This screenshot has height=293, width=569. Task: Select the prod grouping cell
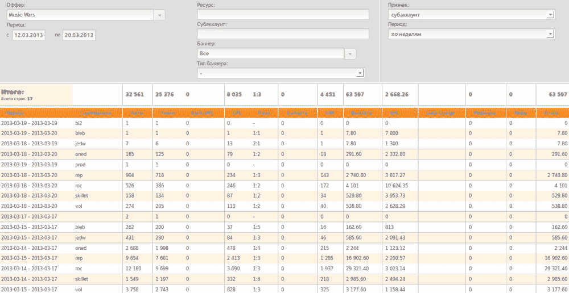[x=80, y=165]
